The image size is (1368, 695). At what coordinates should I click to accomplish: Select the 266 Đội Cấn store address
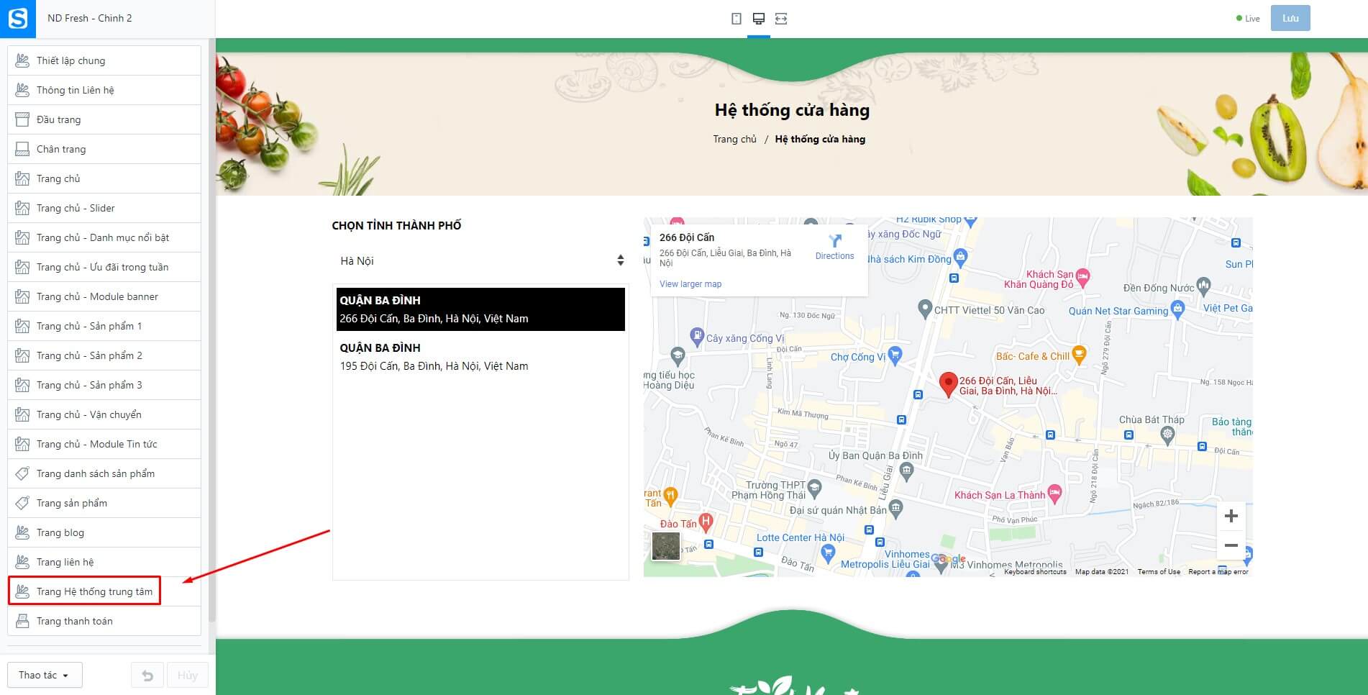[x=480, y=309]
